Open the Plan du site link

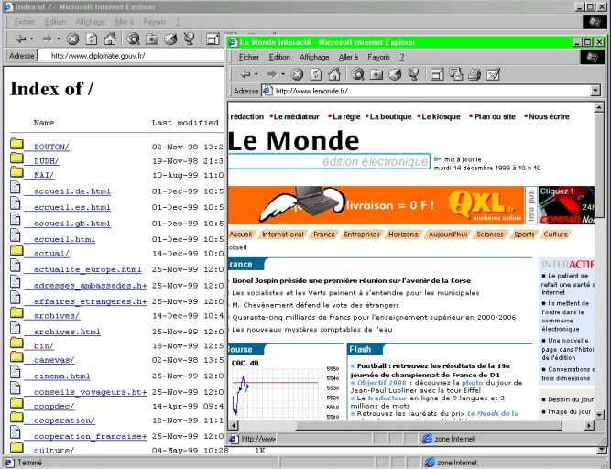click(x=495, y=116)
